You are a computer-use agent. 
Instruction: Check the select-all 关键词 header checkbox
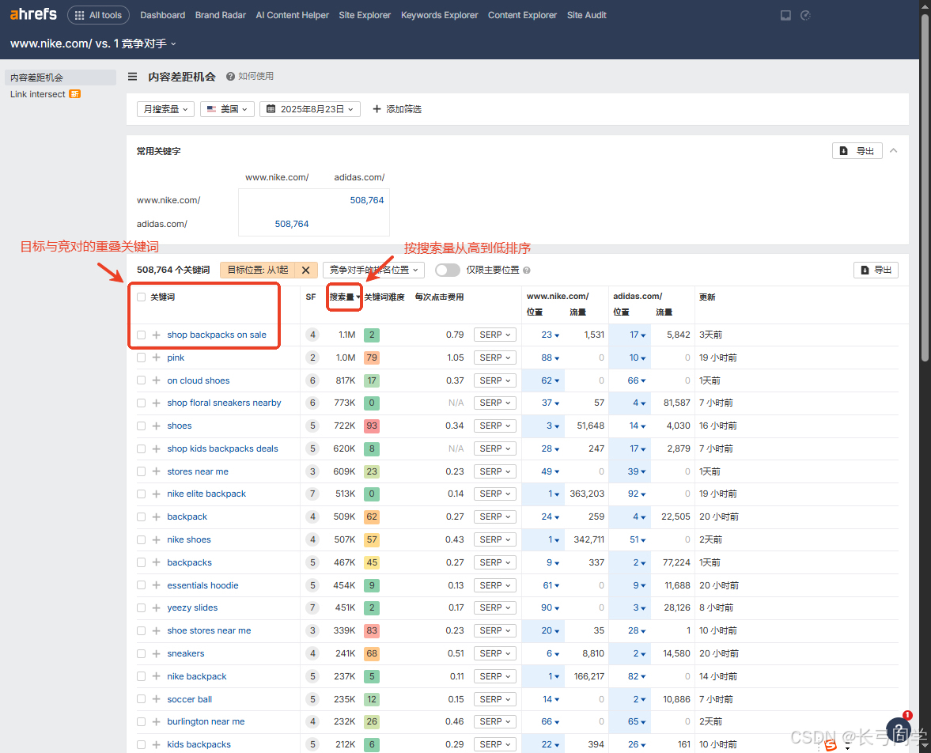[142, 297]
